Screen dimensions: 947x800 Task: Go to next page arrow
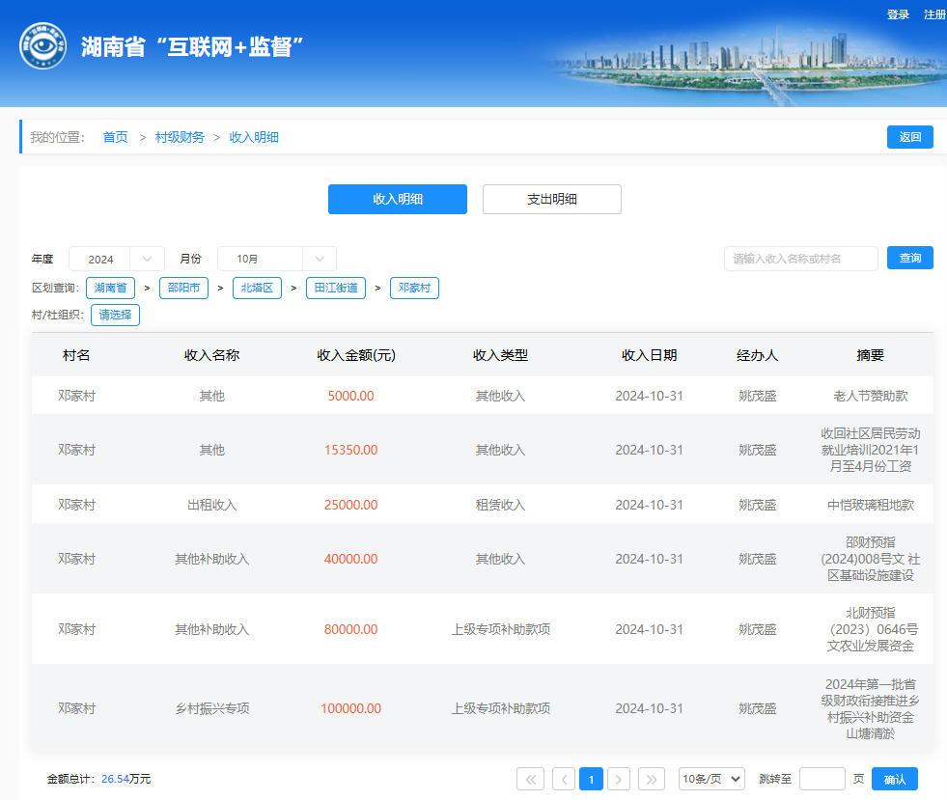point(619,779)
